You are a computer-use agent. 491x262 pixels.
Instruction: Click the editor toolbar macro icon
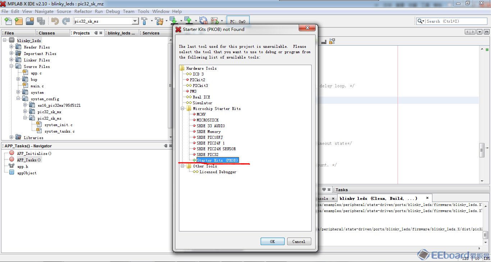332,41
